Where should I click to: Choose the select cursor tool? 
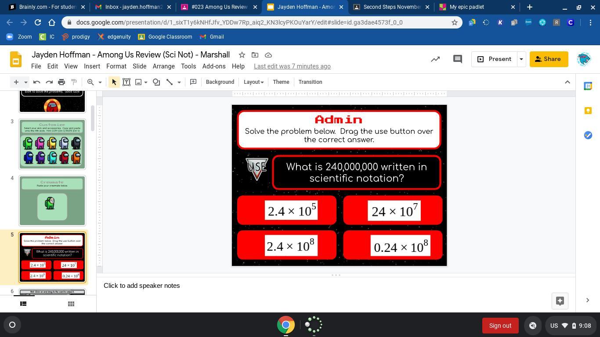click(114, 82)
